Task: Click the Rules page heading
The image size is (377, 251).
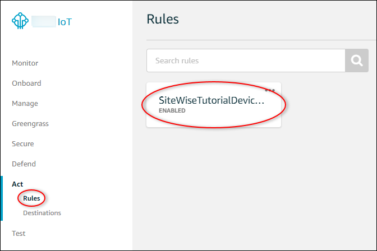Action: (x=163, y=19)
